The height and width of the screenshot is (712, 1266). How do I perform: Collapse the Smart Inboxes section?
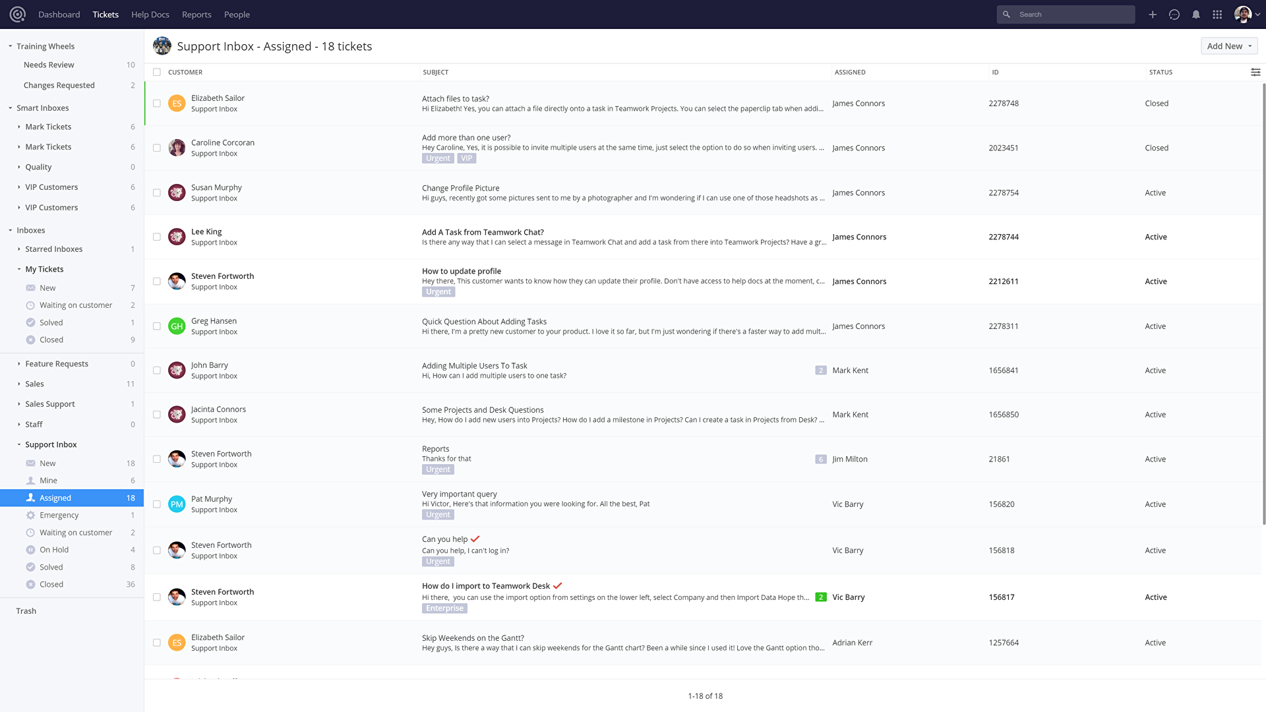tap(11, 108)
